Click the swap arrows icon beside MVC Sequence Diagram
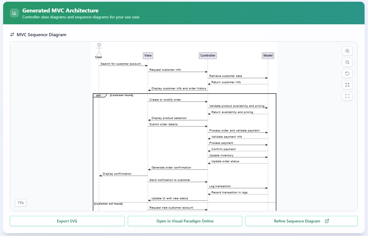 tap(12, 34)
